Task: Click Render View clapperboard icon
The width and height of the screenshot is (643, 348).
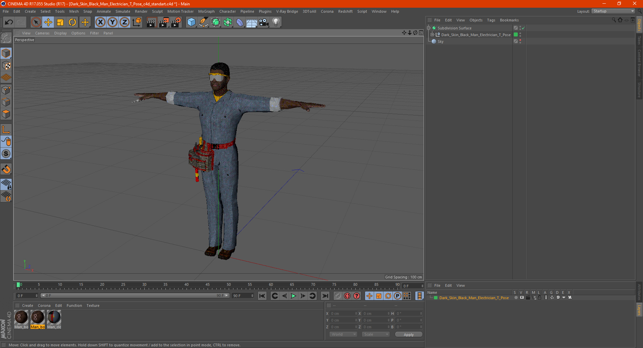Action: [x=151, y=22]
